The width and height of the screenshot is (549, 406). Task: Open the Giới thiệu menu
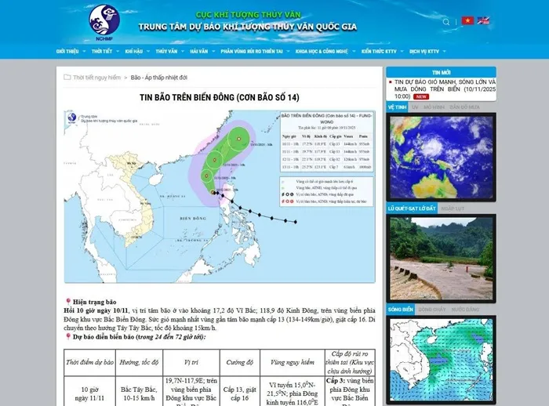pos(67,51)
